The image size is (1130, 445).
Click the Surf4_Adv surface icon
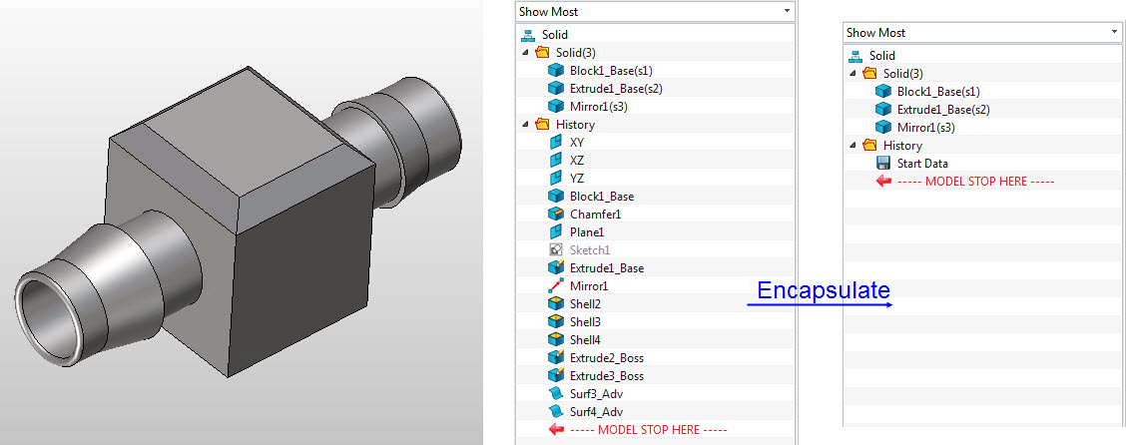[555, 412]
